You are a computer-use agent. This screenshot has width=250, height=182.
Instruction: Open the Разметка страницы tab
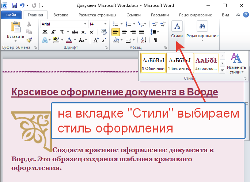[x=97, y=15]
